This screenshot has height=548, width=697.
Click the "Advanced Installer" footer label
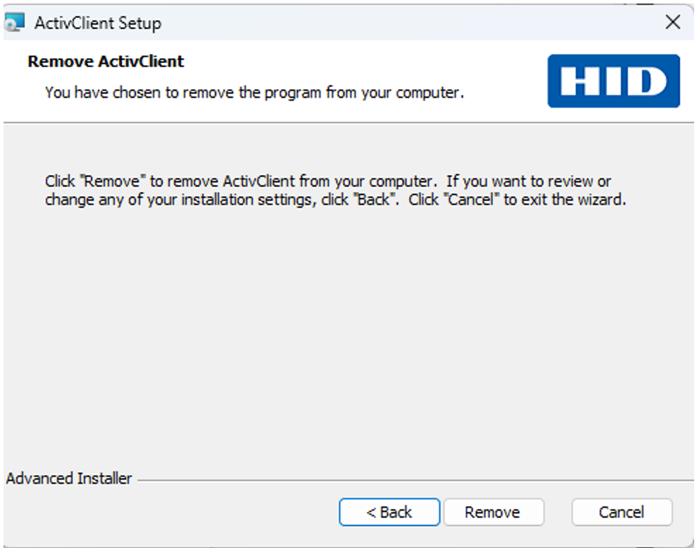[x=69, y=479]
